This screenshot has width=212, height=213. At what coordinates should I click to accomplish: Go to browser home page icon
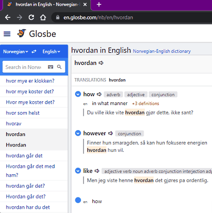pyautogui.click(x=43, y=17)
